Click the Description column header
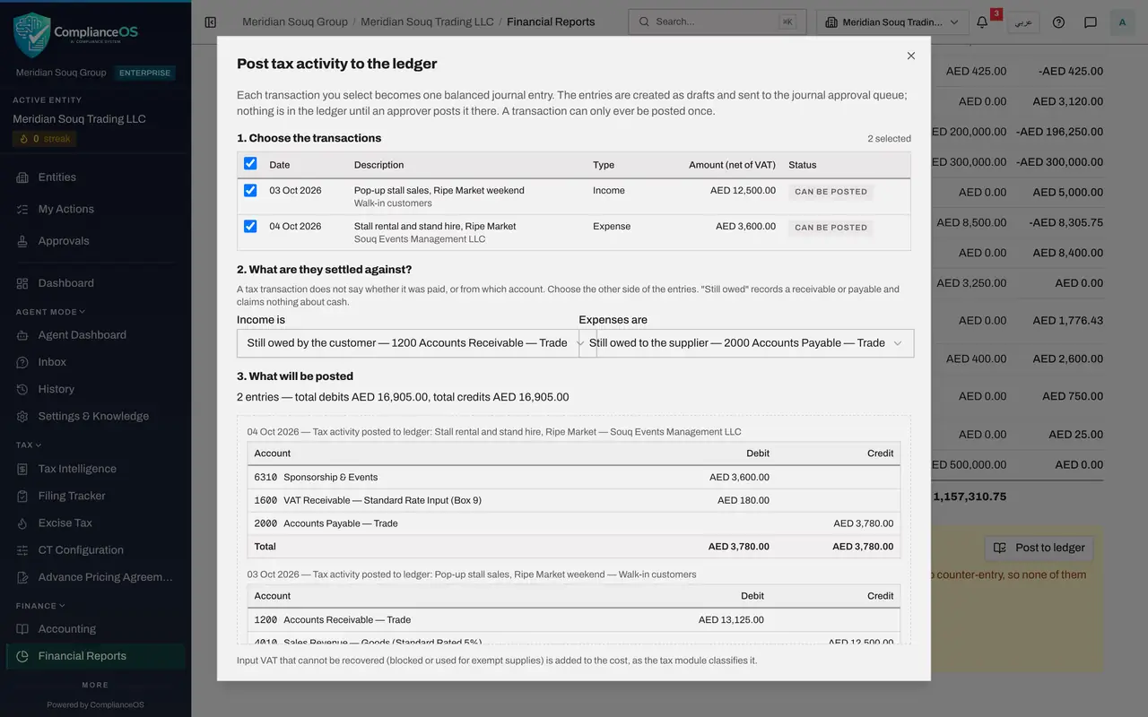Screen dimensions: 1148x717 click(378, 165)
